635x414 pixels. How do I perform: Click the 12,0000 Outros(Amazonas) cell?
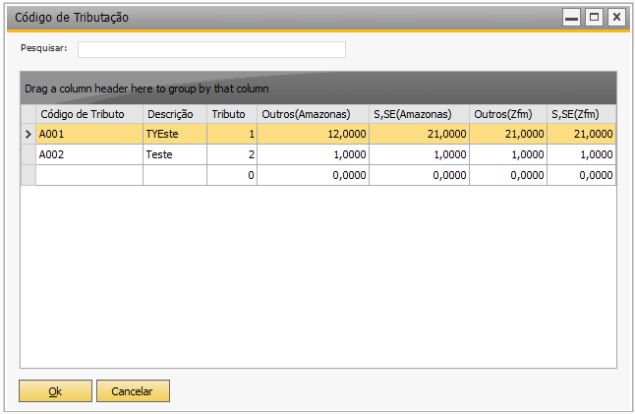pyautogui.click(x=313, y=134)
